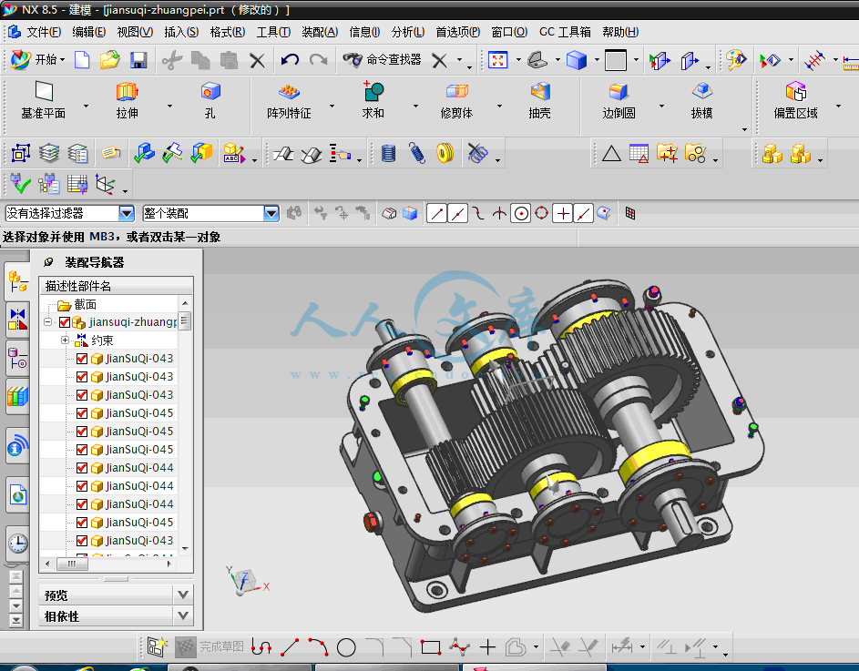The image size is (859, 671).
Task: Toggle checkbox of first JianSuQi-045 component
Action: 82,413
